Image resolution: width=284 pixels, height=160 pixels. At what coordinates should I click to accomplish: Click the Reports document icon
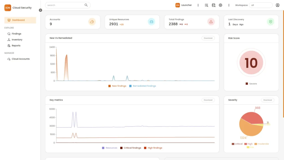click(x=9, y=46)
